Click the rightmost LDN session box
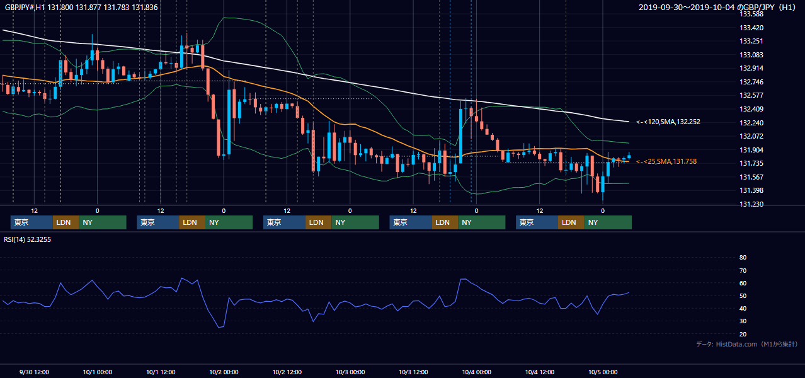 point(571,222)
